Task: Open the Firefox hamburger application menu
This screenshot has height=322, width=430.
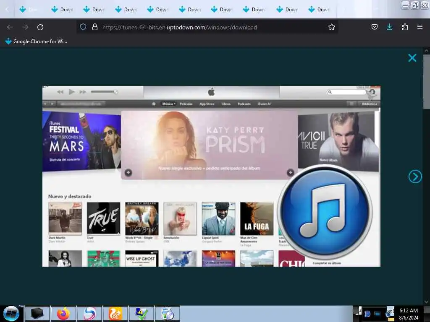Action: [x=420, y=27]
